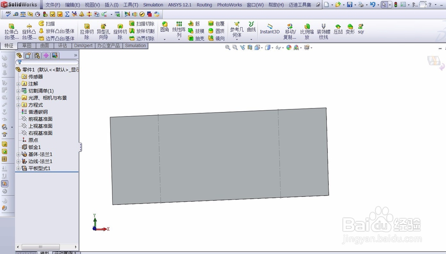
Task: Open the Reference Geometry (参考几何体) dropdown
Action: pyautogui.click(x=237, y=39)
